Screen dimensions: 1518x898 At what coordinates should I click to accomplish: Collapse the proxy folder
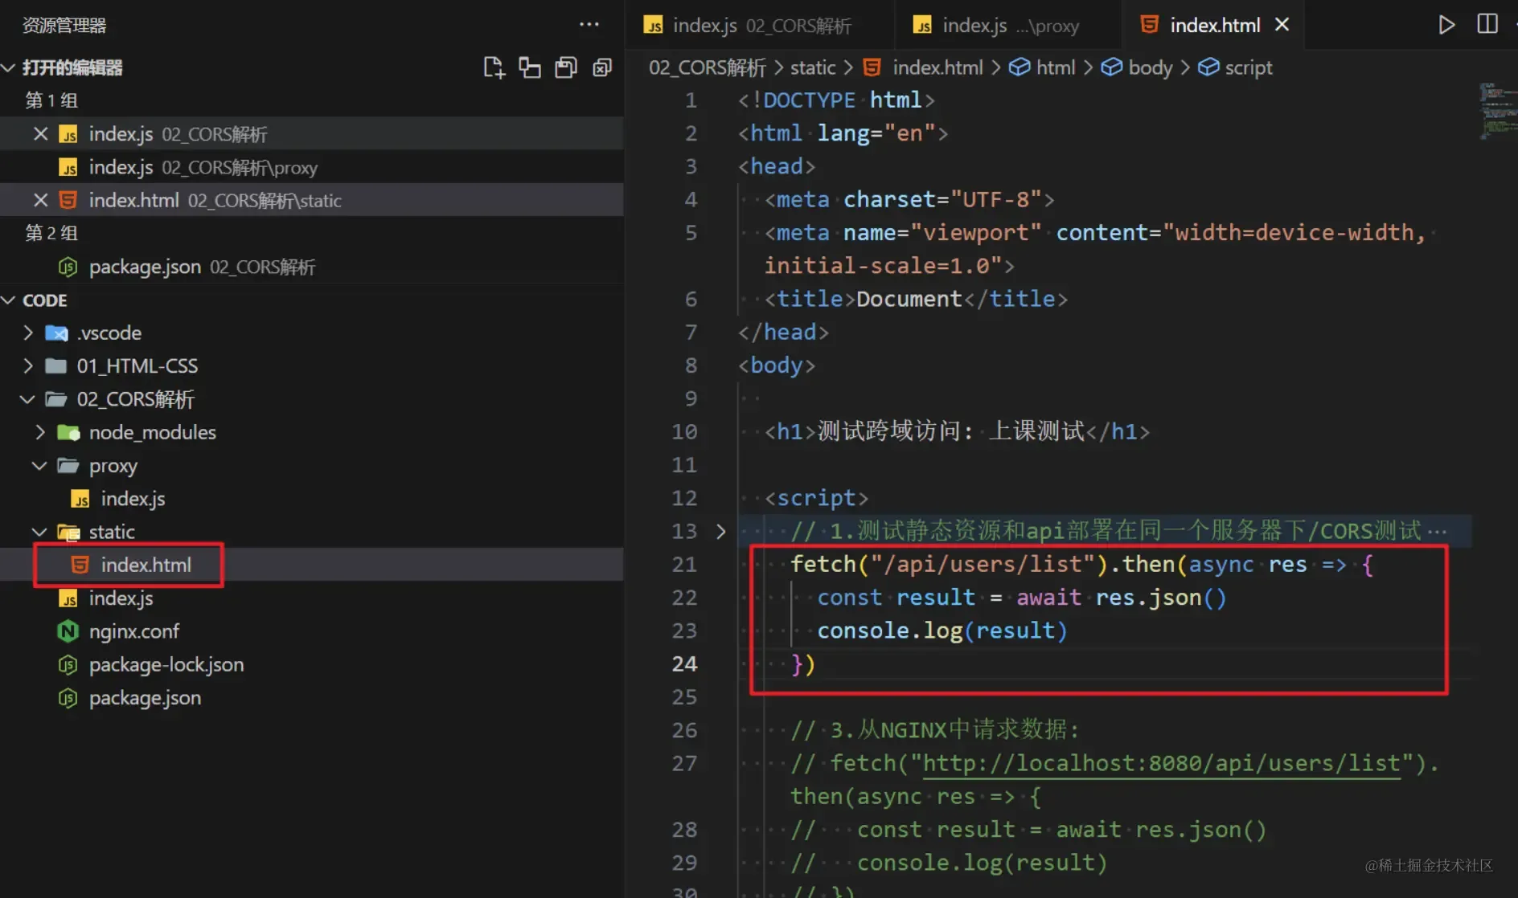click(39, 466)
